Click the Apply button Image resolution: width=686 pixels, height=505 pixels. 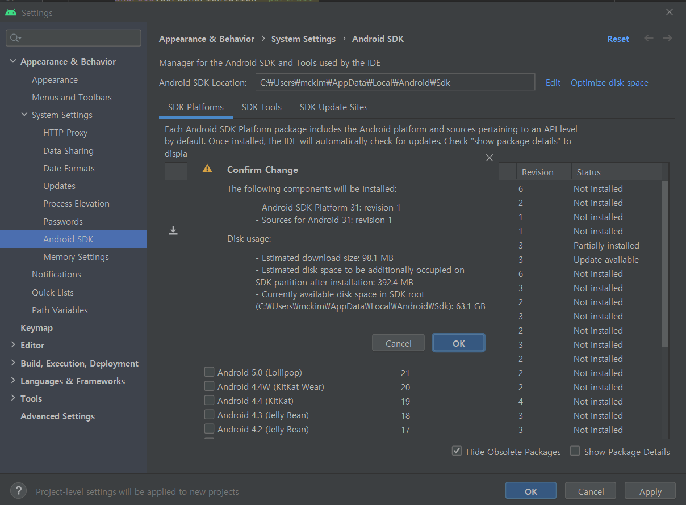pos(650,491)
